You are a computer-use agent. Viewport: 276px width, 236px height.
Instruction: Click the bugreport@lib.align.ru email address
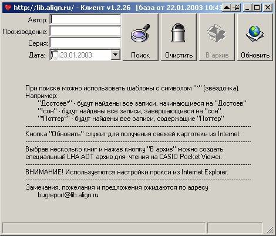click(x=68, y=195)
